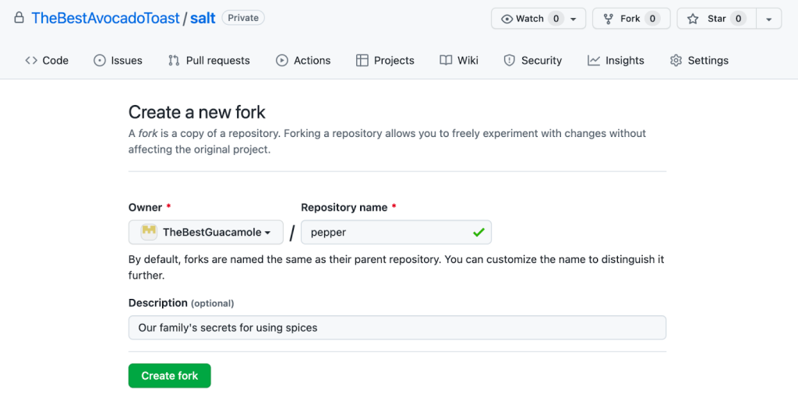Open TheBestAvocadoToast owner profile link
Viewport: 798px width, 404px height.
[x=105, y=18]
